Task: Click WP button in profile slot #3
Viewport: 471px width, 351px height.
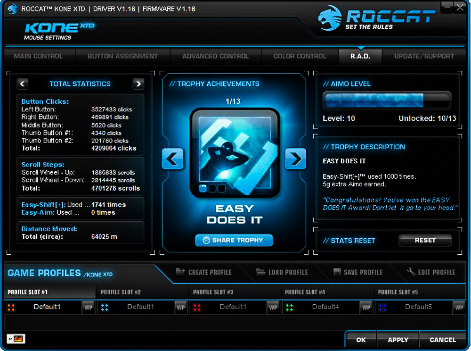Action: click(x=273, y=308)
